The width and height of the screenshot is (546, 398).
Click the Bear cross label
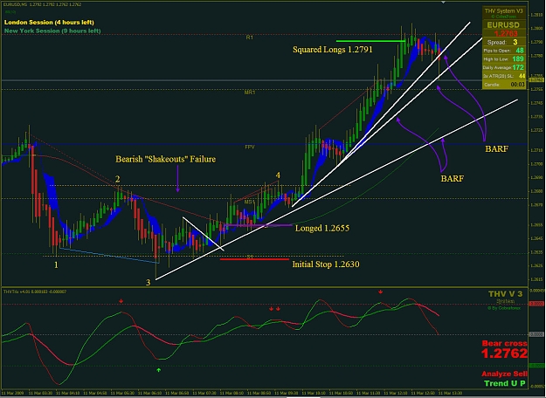[505, 343]
